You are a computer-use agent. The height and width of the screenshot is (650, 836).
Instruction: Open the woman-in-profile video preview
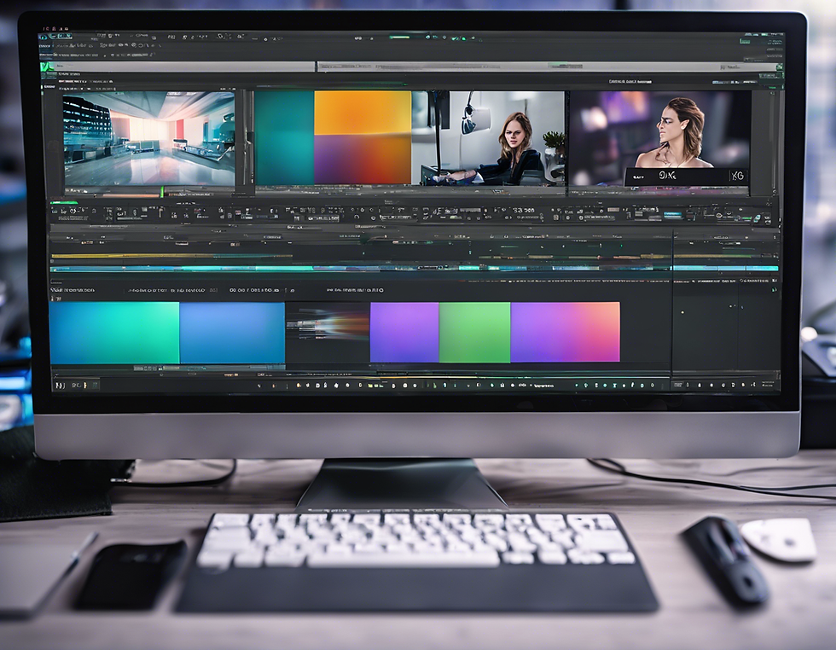click(660, 138)
